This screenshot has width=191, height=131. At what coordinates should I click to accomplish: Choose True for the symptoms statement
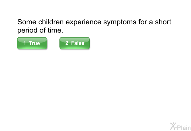coord(32,43)
